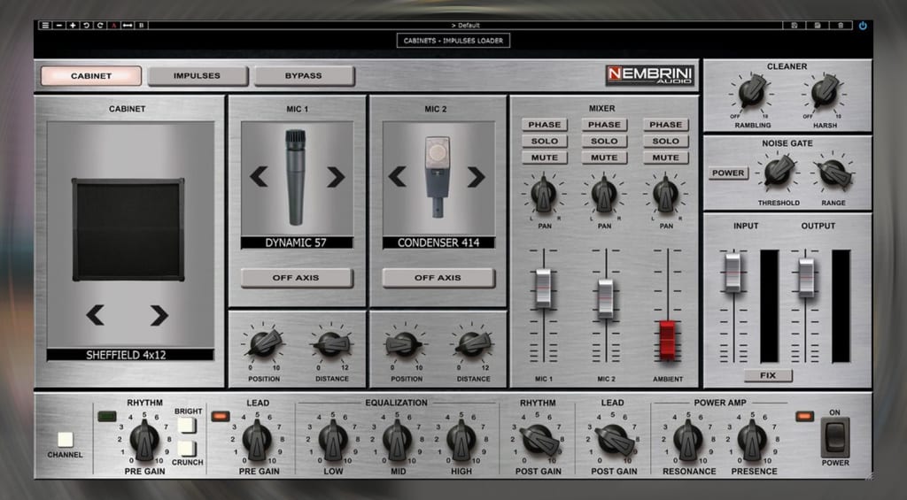Click the INPUT level fader handle
Screen dimensions: 907x500
[733, 272]
